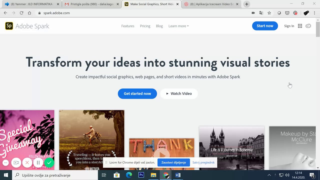The image size is (320, 180).
Task: Save the page with the Pocket extension
Action: click(x=287, y=13)
